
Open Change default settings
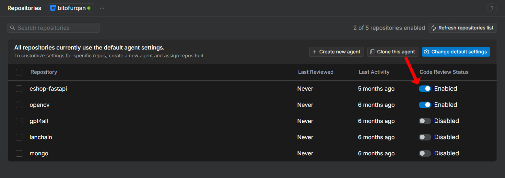(x=455, y=52)
